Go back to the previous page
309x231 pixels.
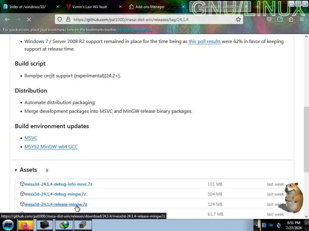click(x=7, y=20)
